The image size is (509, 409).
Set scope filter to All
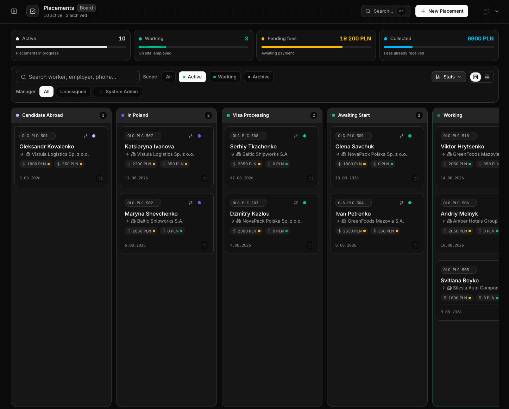coord(169,77)
